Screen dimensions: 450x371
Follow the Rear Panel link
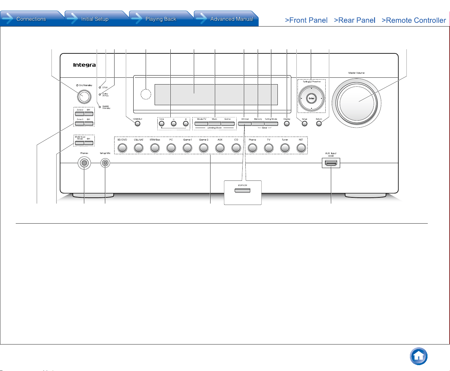pyautogui.click(x=355, y=20)
